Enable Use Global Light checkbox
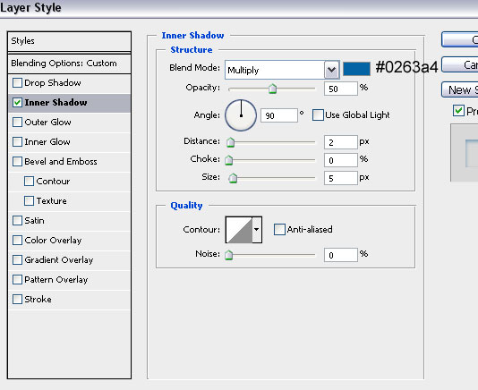This screenshot has width=478, height=390. [x=318, y=115]
